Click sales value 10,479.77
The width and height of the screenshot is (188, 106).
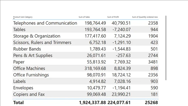tap(96, 88)
